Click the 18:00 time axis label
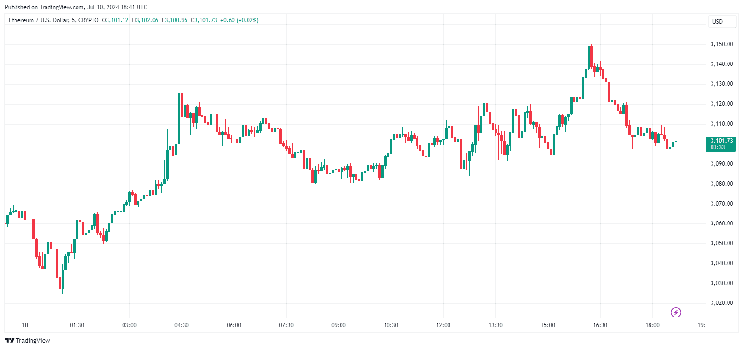 pyautogui.click(x=652, y=325)
